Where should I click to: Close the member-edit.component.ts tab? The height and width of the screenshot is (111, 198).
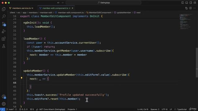click(x=72, y=8)
